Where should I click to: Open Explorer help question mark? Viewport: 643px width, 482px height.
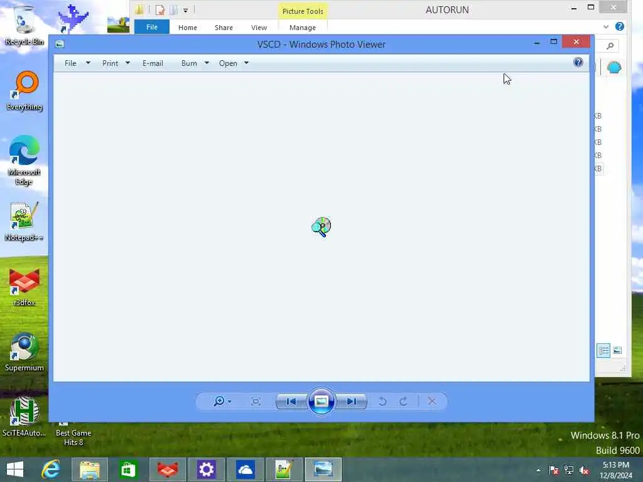click(x=620, y=26)
